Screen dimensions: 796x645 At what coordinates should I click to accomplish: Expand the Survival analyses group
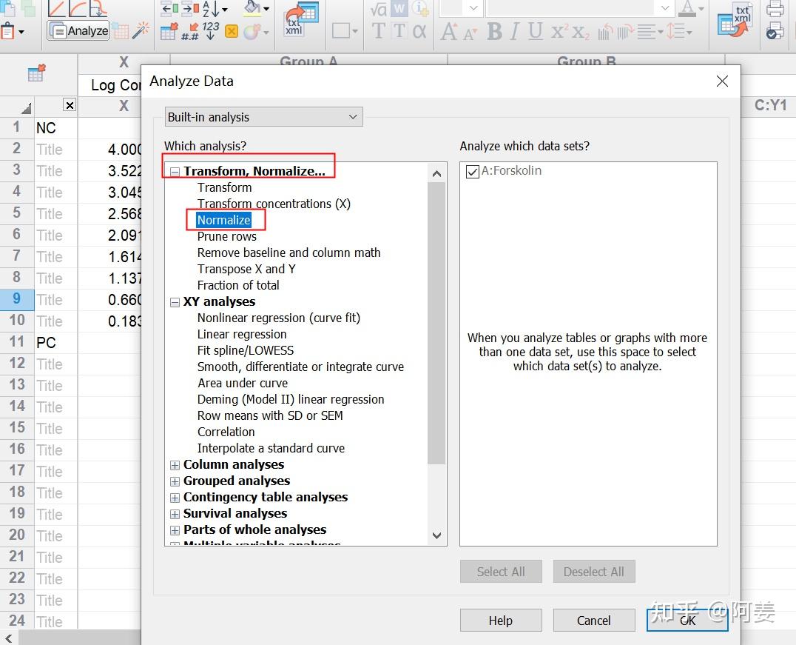tap(175, 514)
